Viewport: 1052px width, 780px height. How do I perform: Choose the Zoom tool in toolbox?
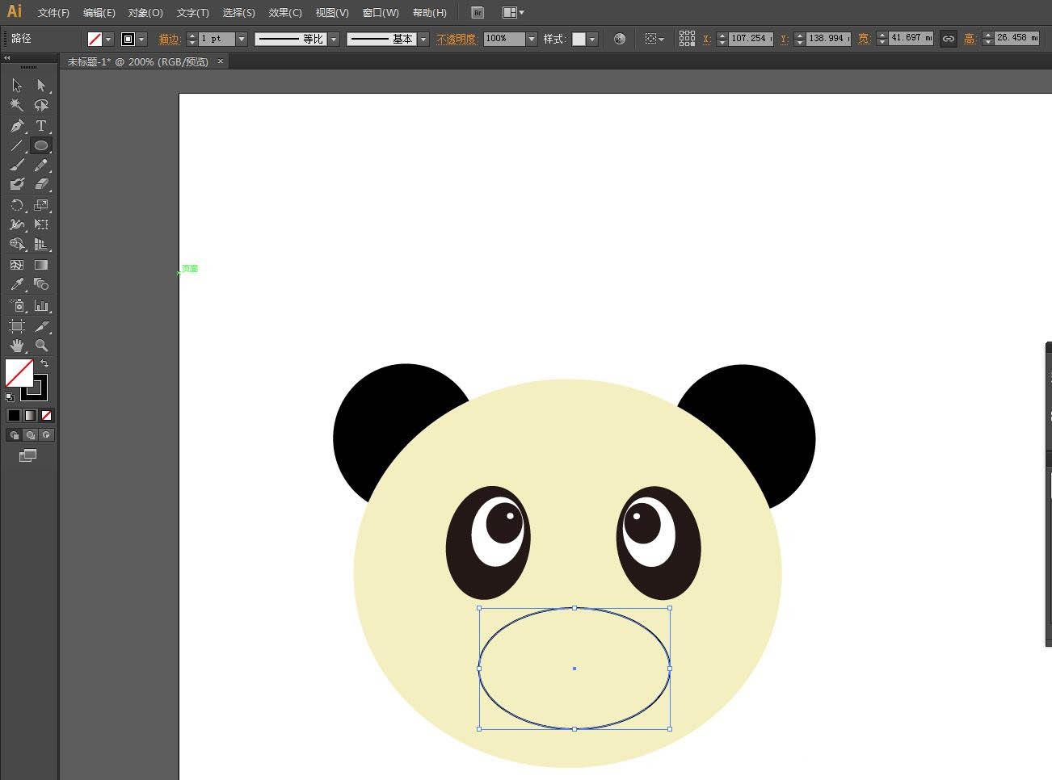tap(41, 346)
